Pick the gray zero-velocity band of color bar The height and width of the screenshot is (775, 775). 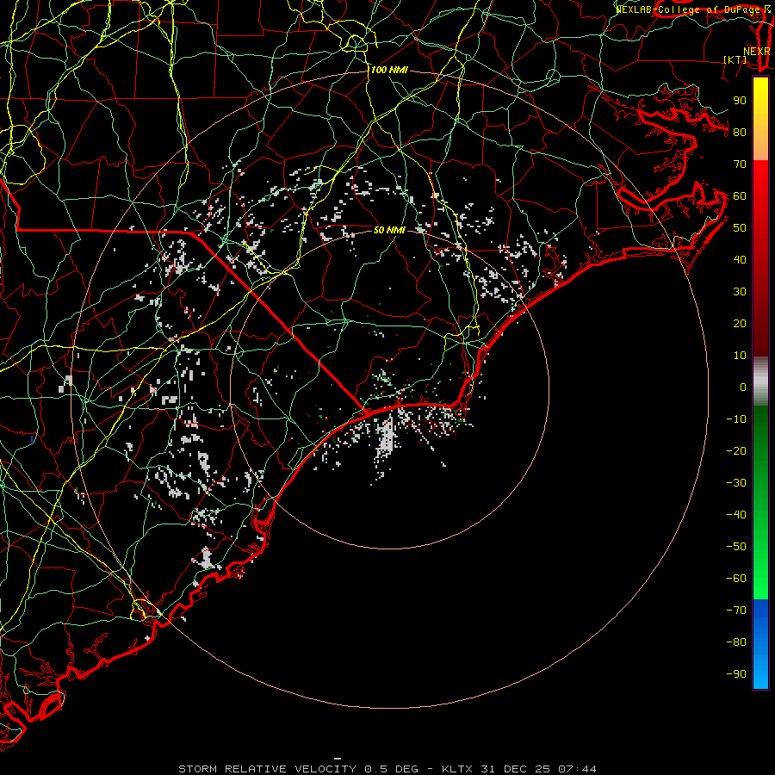point(760,381)
